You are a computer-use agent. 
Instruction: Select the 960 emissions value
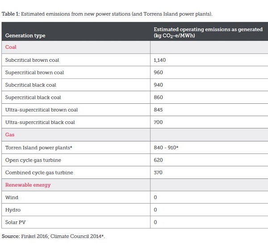pos(158,72)
